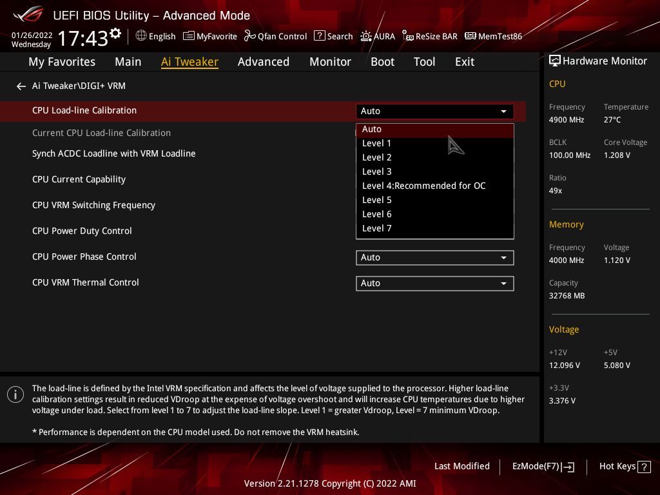The height and width of the screenshot is (495, 660).
Task: Open Hot Keys question-mark box icon
Action: [x=644, y=467]
